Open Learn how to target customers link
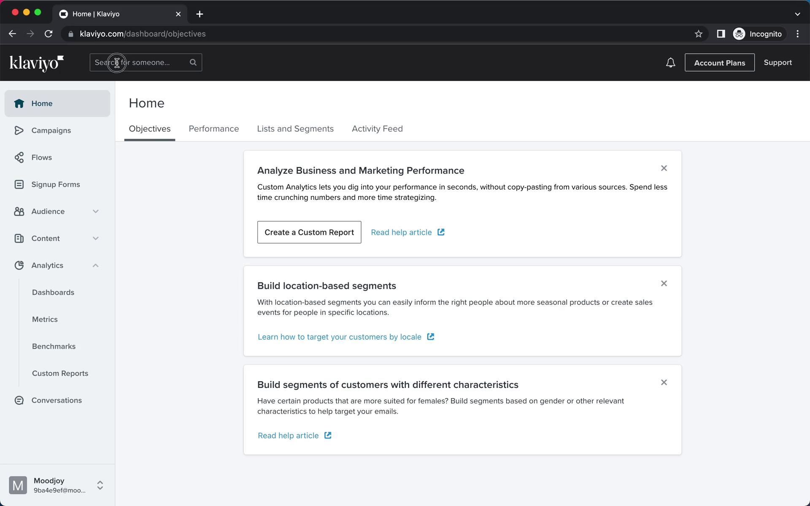The height and width of the screenshot is (506, 810). click(x=339, y=337)
